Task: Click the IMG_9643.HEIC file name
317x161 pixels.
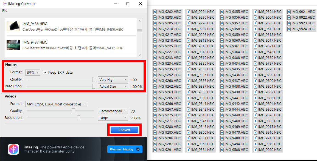Action: pyautogui.click(x=270, y=52)
